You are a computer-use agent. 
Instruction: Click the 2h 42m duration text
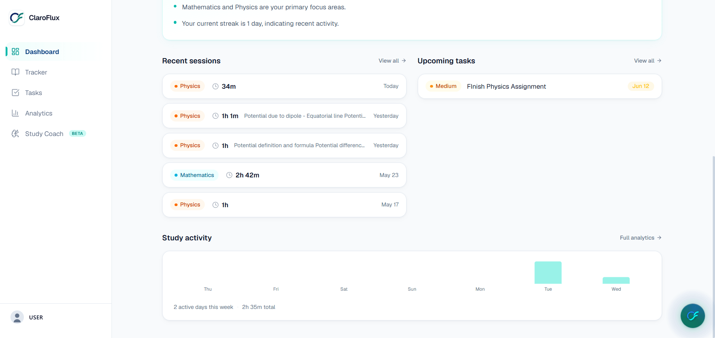coord(247,175)
